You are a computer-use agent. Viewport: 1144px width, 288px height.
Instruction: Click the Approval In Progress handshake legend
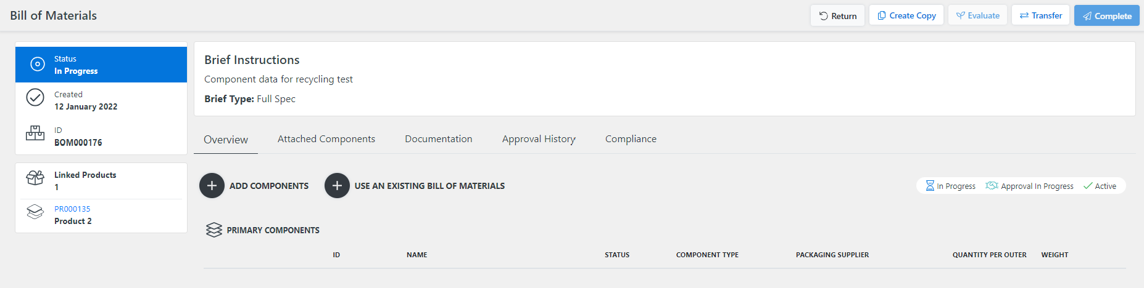click(x=1029, y=186)
